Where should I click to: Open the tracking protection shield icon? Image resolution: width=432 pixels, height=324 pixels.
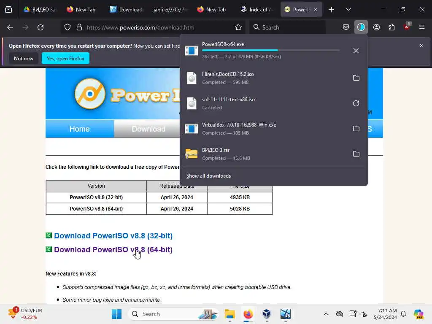pos(67,27)
